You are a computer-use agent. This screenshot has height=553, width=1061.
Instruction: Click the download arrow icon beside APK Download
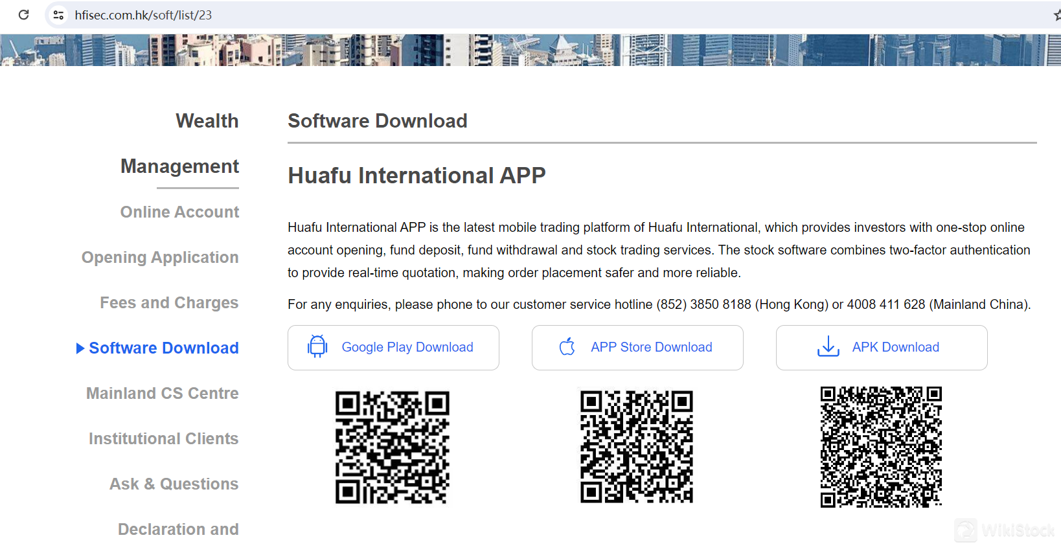coord(828,346)
